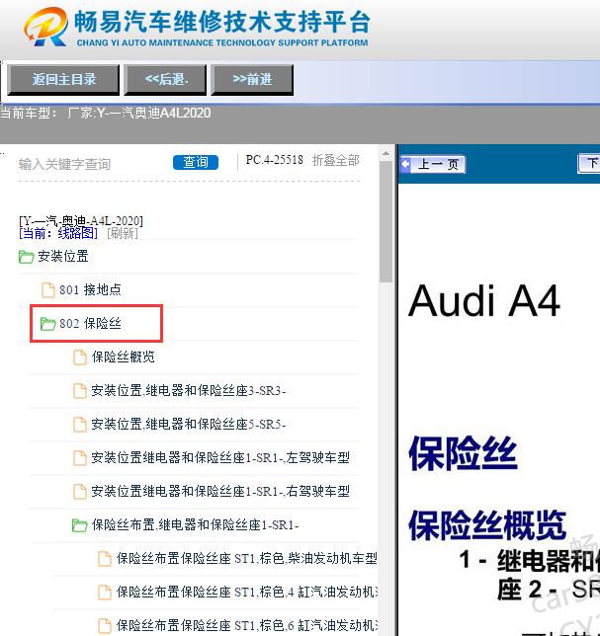Collapse 保险丝布置,继电器和保险丝座1-SR1- folder icon
The width and height of the screenshot is (600, 636).
click(x=79, y=525)
